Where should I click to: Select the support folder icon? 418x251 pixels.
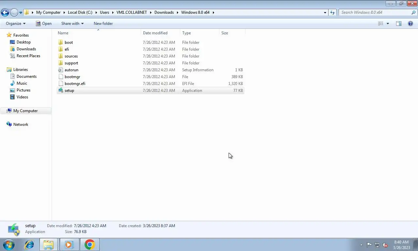60,63
